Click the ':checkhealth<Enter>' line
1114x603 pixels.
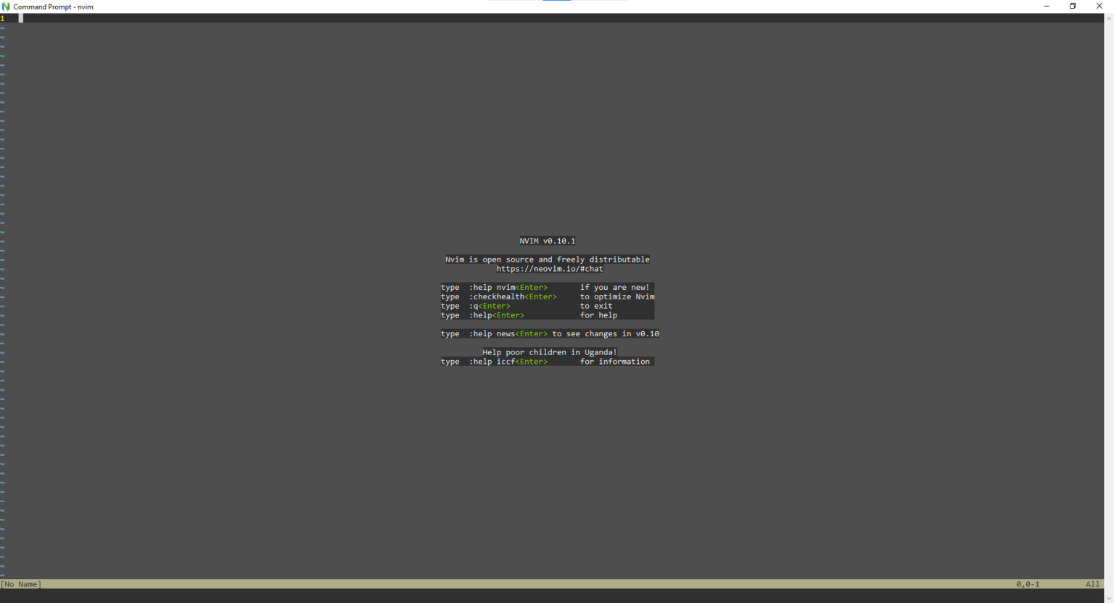pyautogui.click(x=548, y=297)
